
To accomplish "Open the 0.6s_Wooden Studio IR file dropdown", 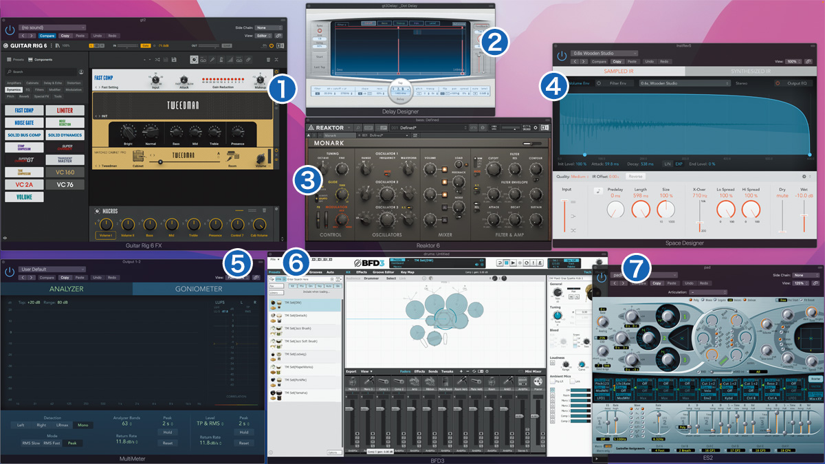I will (x=684, y=83).
